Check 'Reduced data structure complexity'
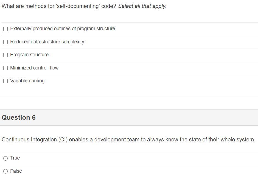The width and height of the screenshot is (258, 176). (x=5, y=42)
